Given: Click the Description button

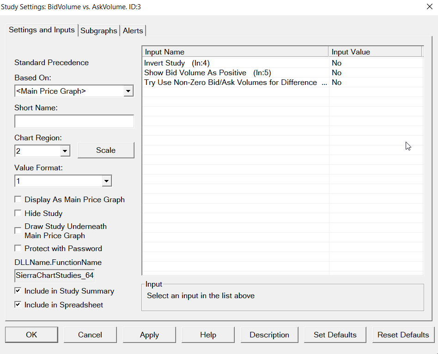Looking at the screenshot, I should [x=269, y=335].
